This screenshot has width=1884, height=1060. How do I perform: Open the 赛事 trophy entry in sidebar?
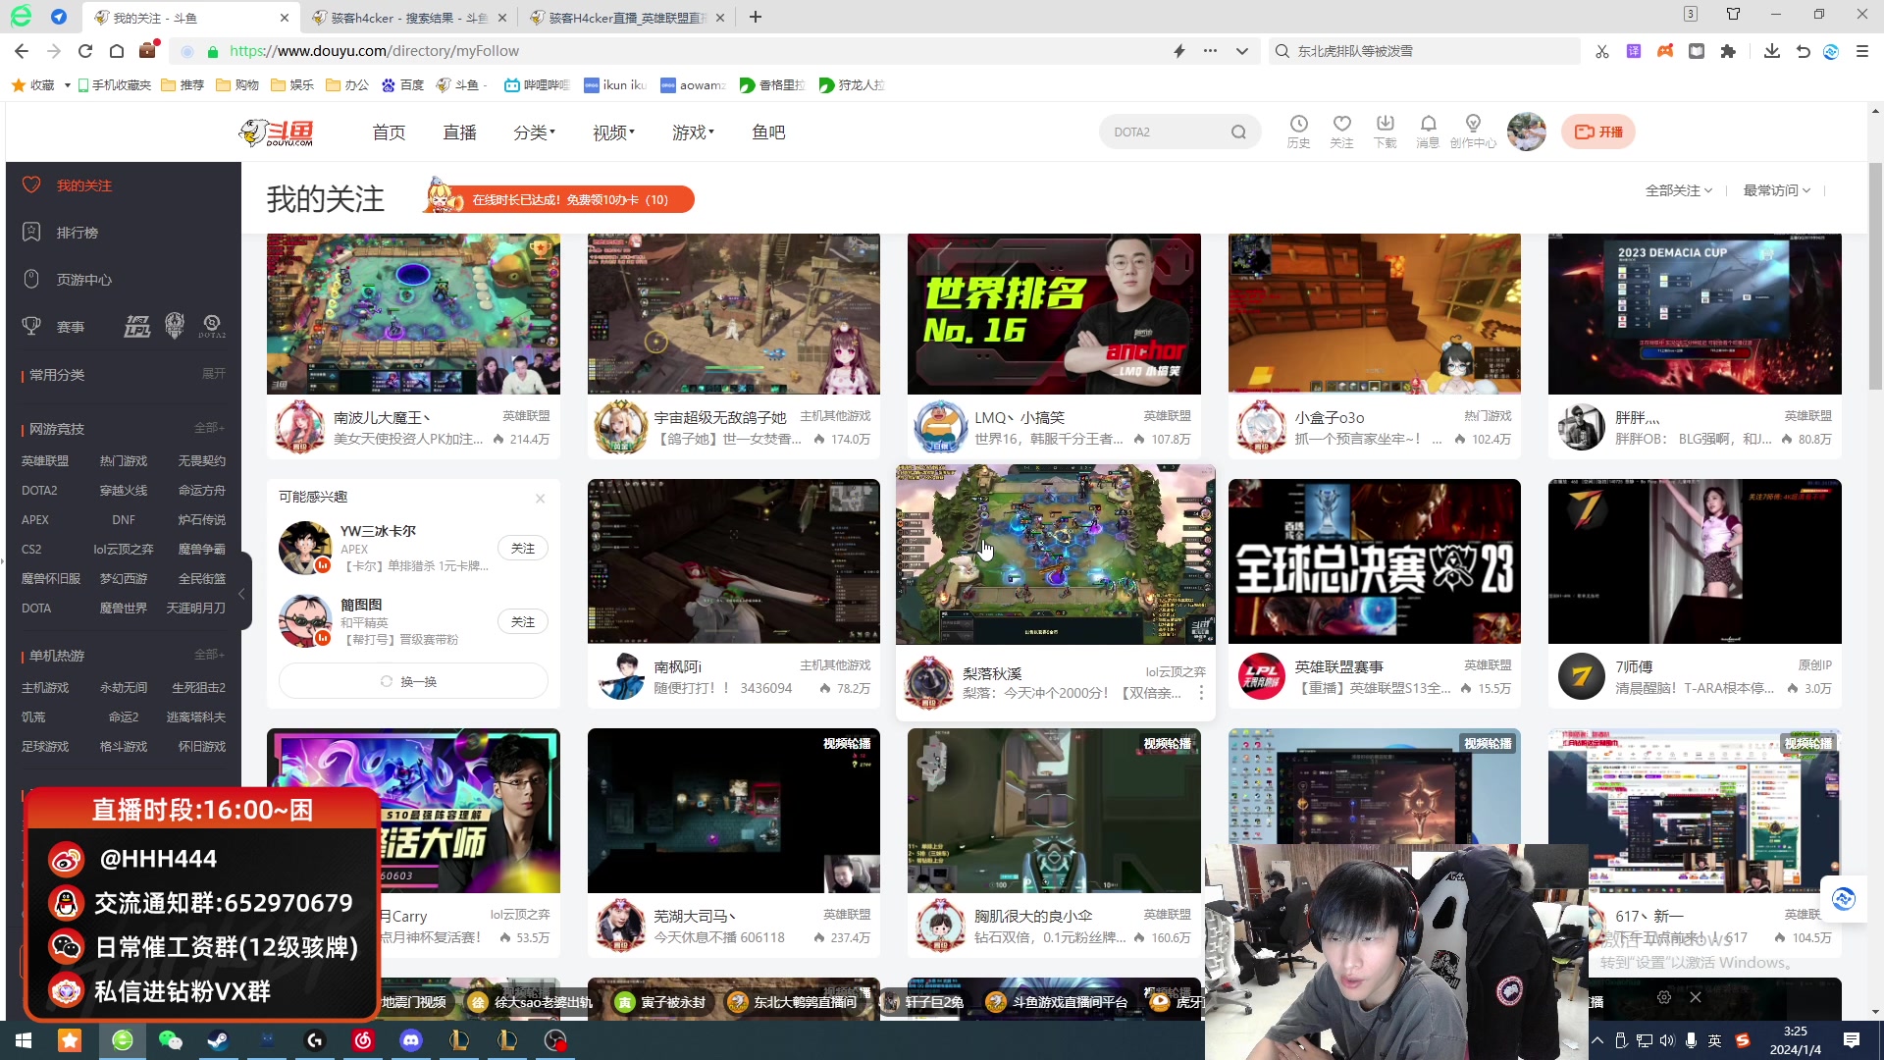pyautogui.click(x=54, y=327)
